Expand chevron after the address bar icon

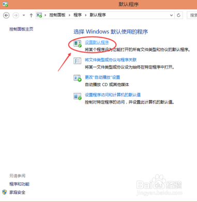coord(46,15)
